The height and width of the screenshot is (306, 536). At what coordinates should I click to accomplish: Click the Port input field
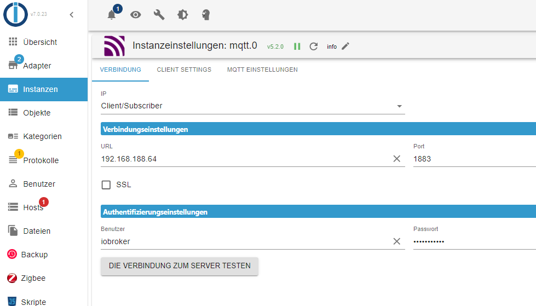[475, 159]
